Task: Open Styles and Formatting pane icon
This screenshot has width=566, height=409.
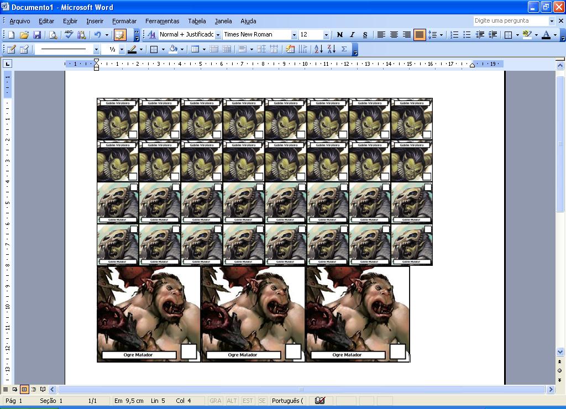Action: [151, 35]
